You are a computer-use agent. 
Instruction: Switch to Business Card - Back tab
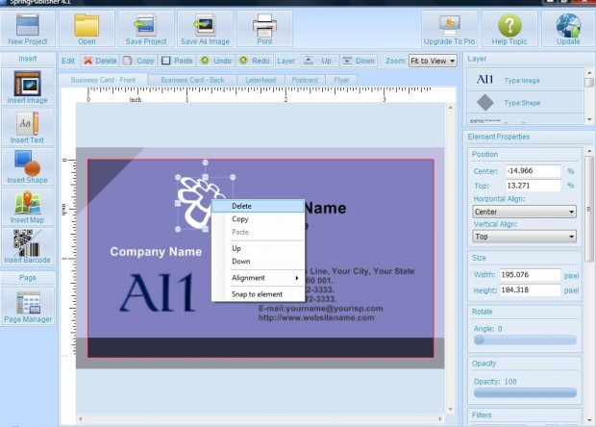tap(191, 80)
